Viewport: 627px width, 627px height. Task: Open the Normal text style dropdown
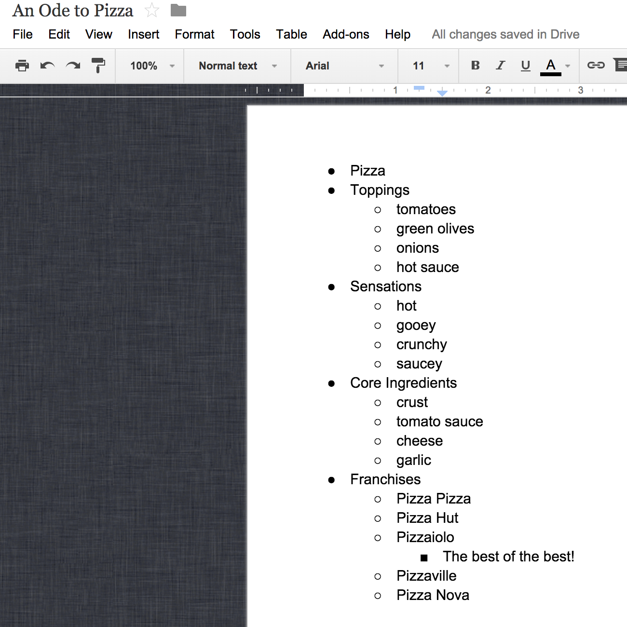tap(238, 66)
